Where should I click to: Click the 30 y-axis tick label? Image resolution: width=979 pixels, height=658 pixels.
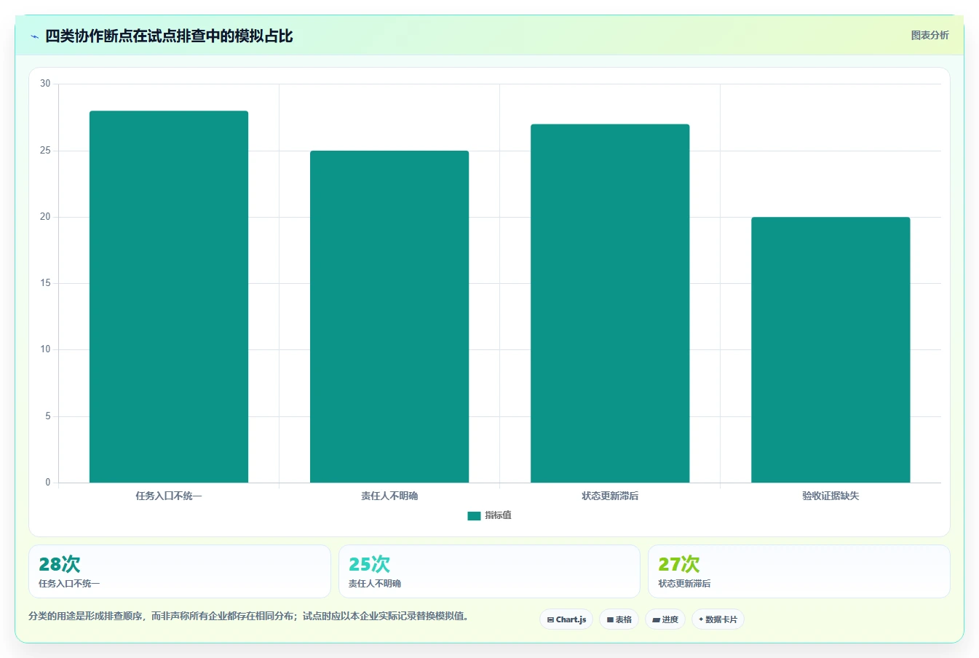click(45, 84)
